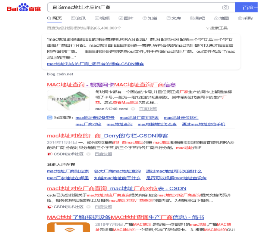Screen dimensions: 258x232
Task: Open 百度快照 under the Derry的专栏 result
Action: 103,154
